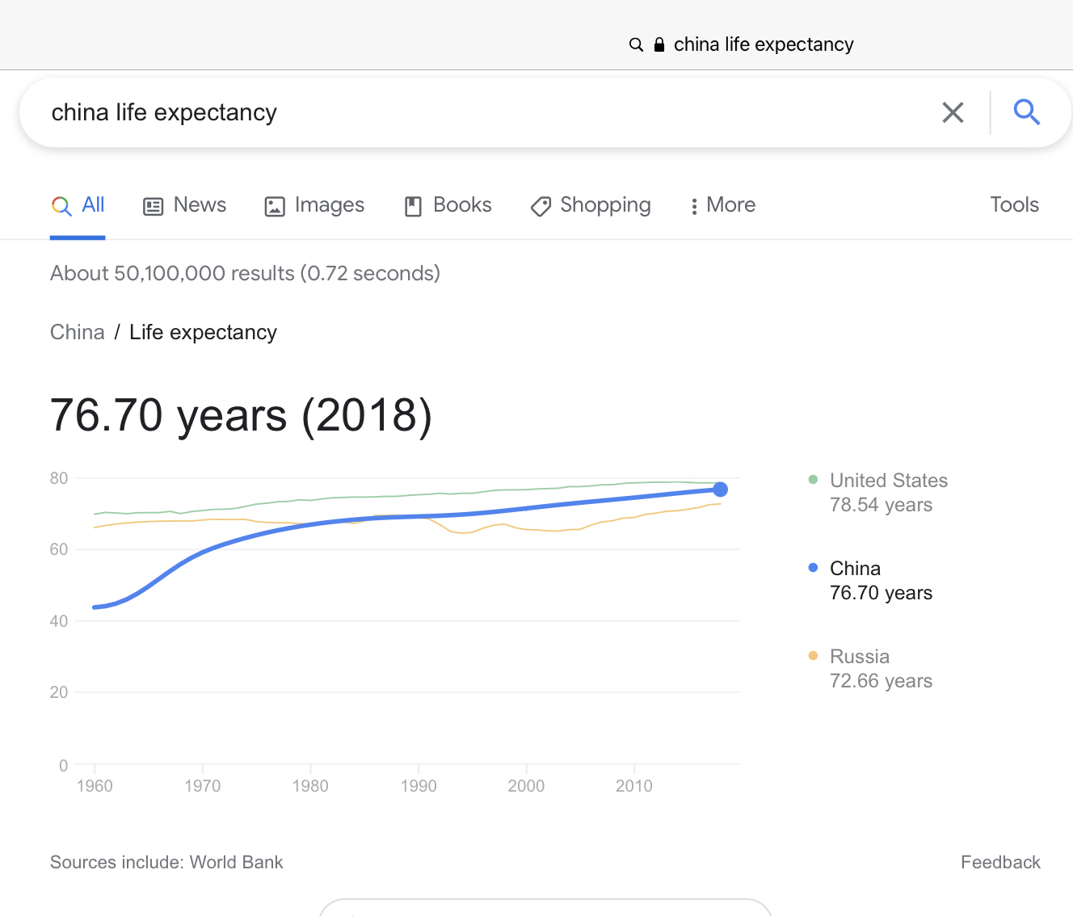The height and width of the screenshot is (916, 1073).
Task: Click the blue search magnifier button
Action: [x=1026, y=112]
